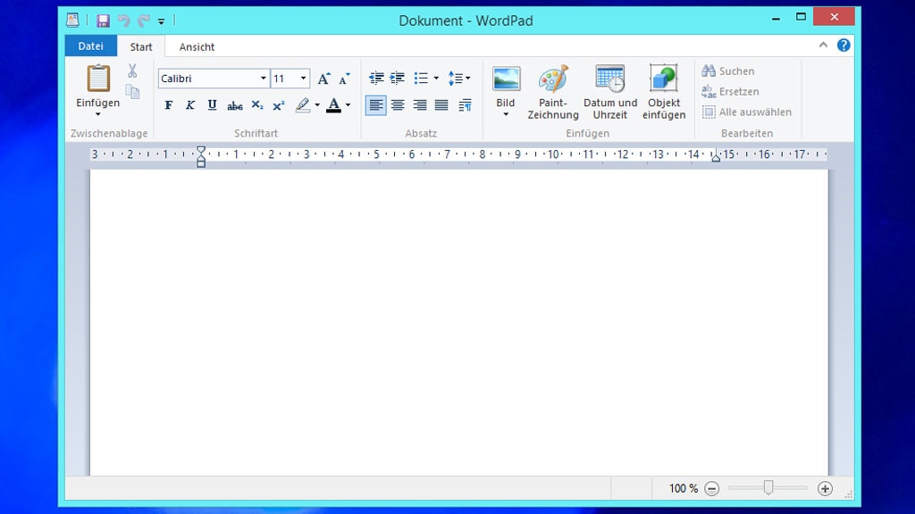This screenshot has width=915, height=514.
Task: Toggle underline formatting with the U button
Action: click(x=212, y=105)
